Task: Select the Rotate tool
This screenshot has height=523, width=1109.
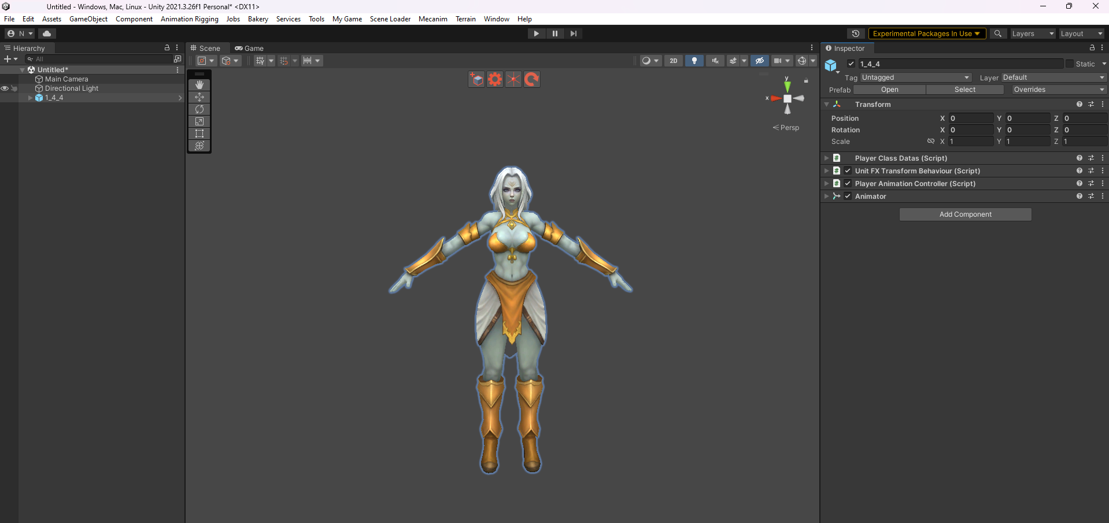Action: pyautogui.click(x=199, y=109)
